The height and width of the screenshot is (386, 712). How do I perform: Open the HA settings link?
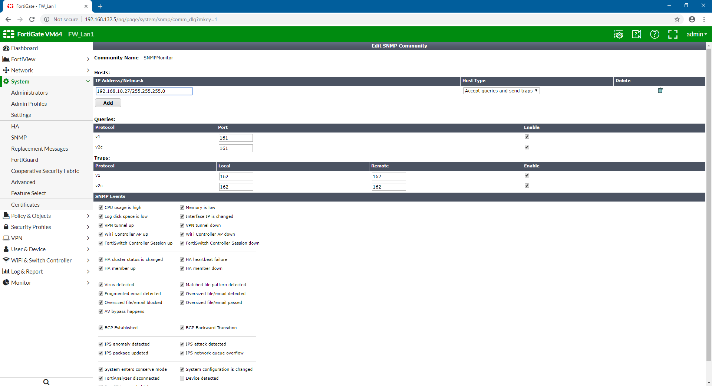15,127
